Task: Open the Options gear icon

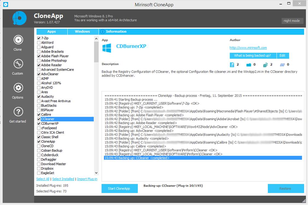Action: [x=18, y=88]
